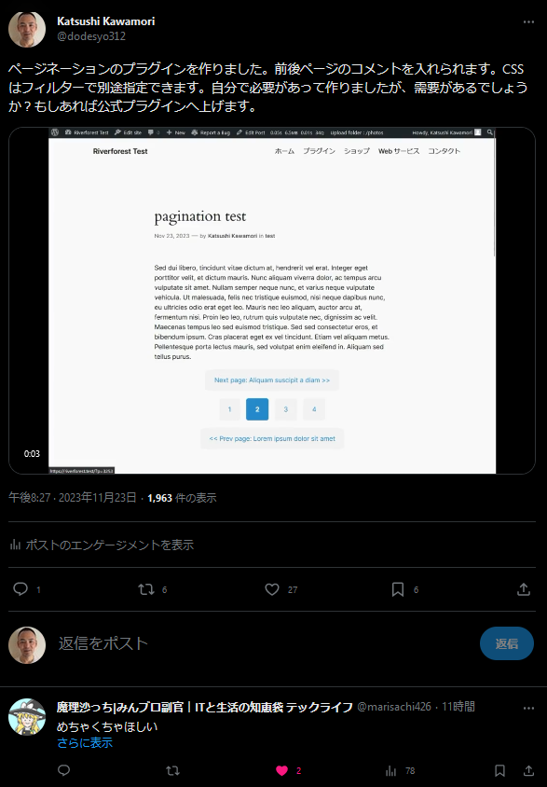
Task: Open the more options menu on marisachi426's reply
Action: [x=528, y=708]
